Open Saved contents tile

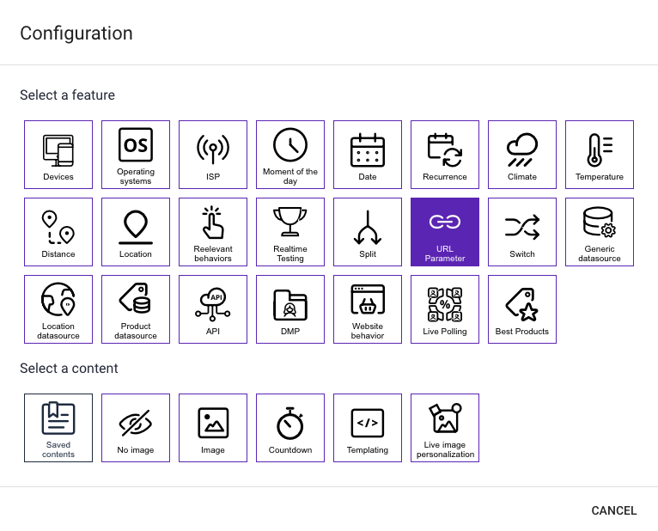click(x=58, y=428)
